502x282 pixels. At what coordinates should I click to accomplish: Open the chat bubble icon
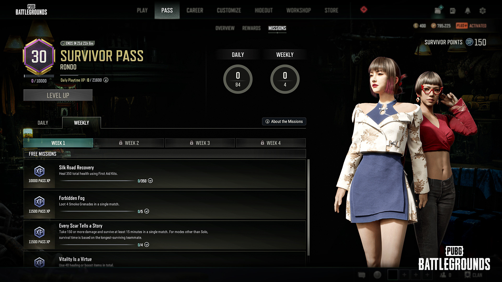362,275
